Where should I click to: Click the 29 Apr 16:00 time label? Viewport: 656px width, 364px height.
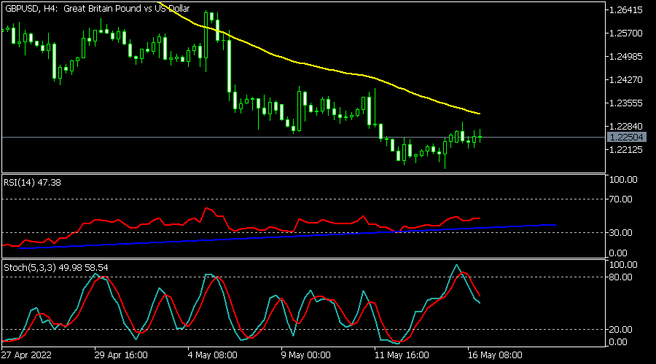pyautogui.click(x=121, y=355)
